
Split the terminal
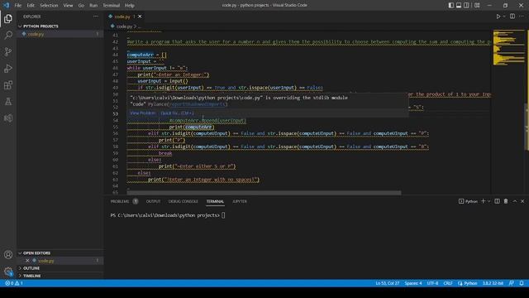pos(497,201)
